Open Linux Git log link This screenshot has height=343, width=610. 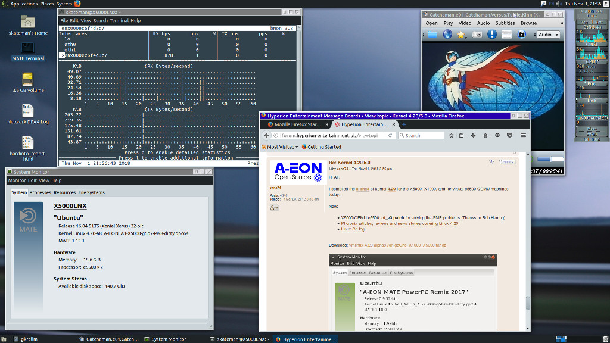click(x=353, y=229)
